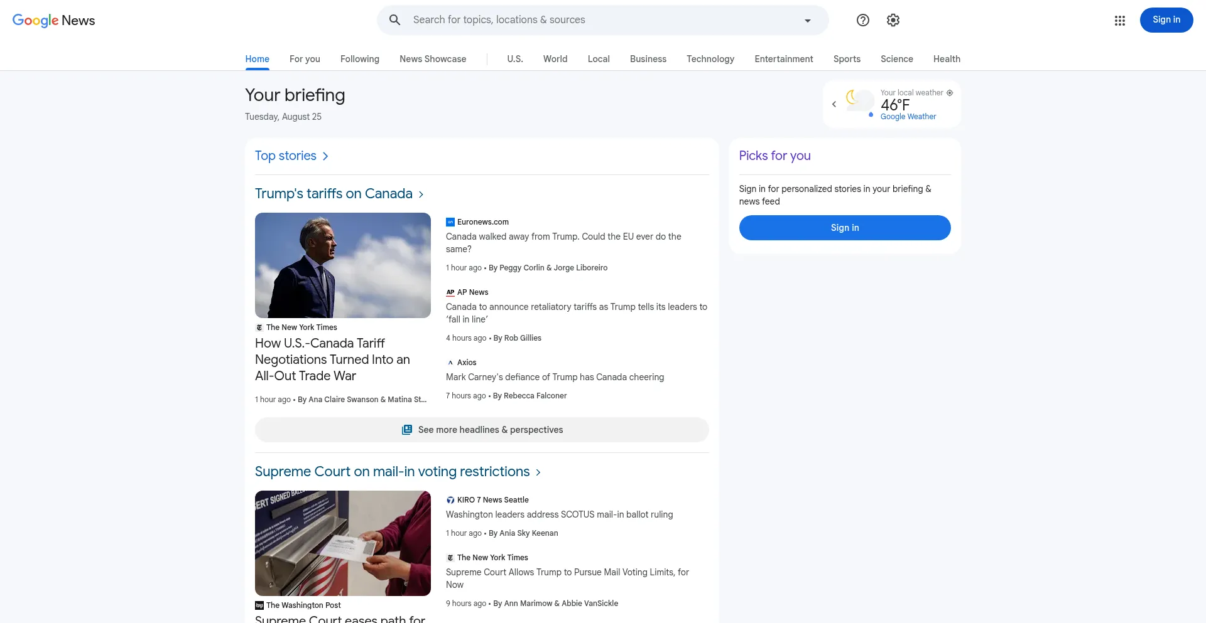Switch to the For you tab
The height and width of the screenshot is (623, 1206).
coord(305,59)
